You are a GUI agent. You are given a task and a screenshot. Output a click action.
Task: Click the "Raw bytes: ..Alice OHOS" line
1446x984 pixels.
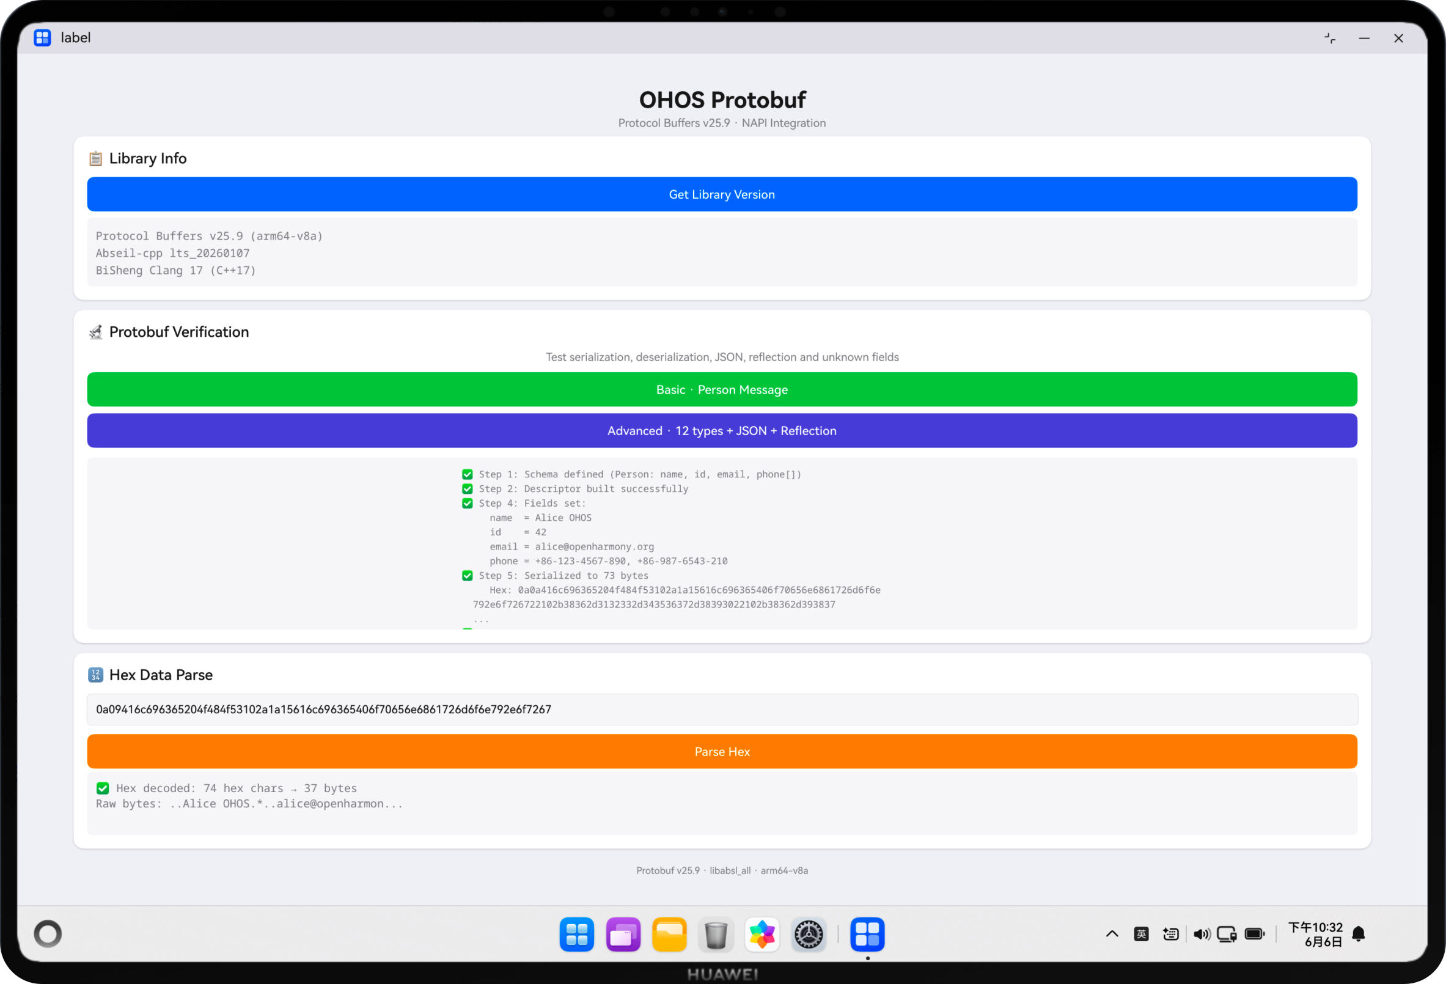(249, 804)
